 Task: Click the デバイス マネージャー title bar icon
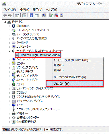(x=4, y=3)
